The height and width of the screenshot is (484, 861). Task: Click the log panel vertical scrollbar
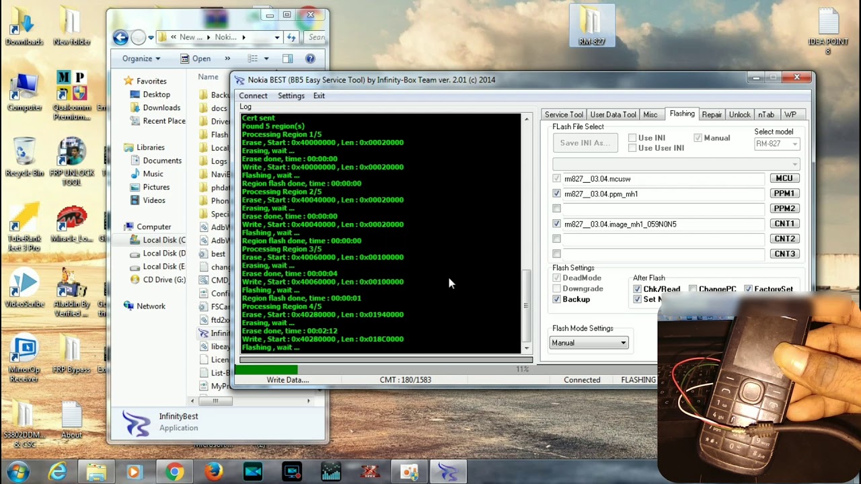[x=526, y=233]
